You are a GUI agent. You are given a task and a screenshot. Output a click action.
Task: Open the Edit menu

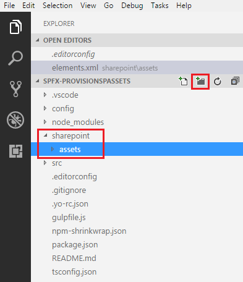[28, 6]
